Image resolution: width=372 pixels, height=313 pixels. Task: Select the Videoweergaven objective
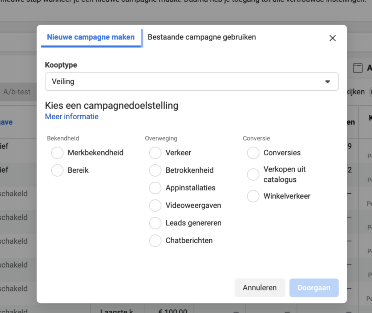[x=155, y=205]
